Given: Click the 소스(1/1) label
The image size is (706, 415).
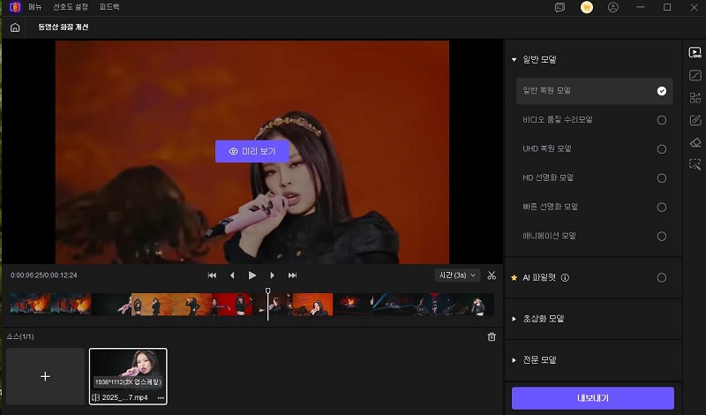Looking at the screenshot, I should pyautogui.click(x=19, y=336).
